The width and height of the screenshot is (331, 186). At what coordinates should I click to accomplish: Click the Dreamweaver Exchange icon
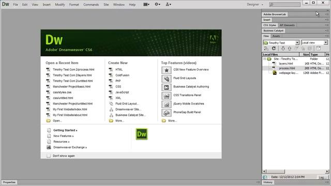[x=49, y=147]
